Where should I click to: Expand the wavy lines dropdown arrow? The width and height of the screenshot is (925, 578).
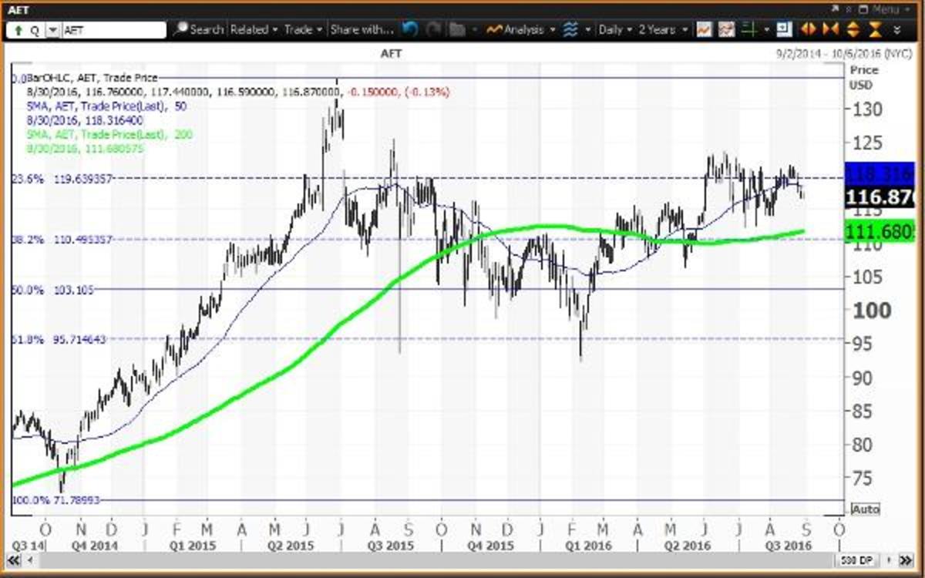[x=588, y=30]
